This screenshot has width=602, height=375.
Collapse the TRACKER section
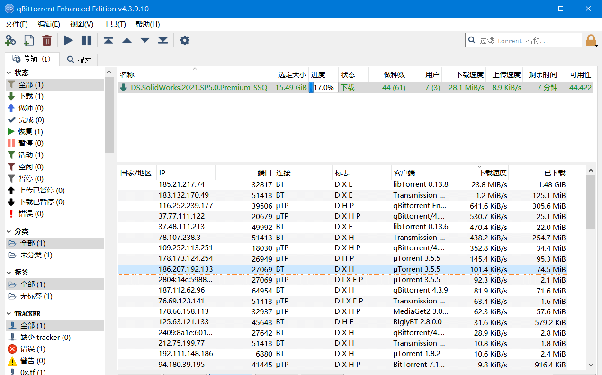[9, 314]
